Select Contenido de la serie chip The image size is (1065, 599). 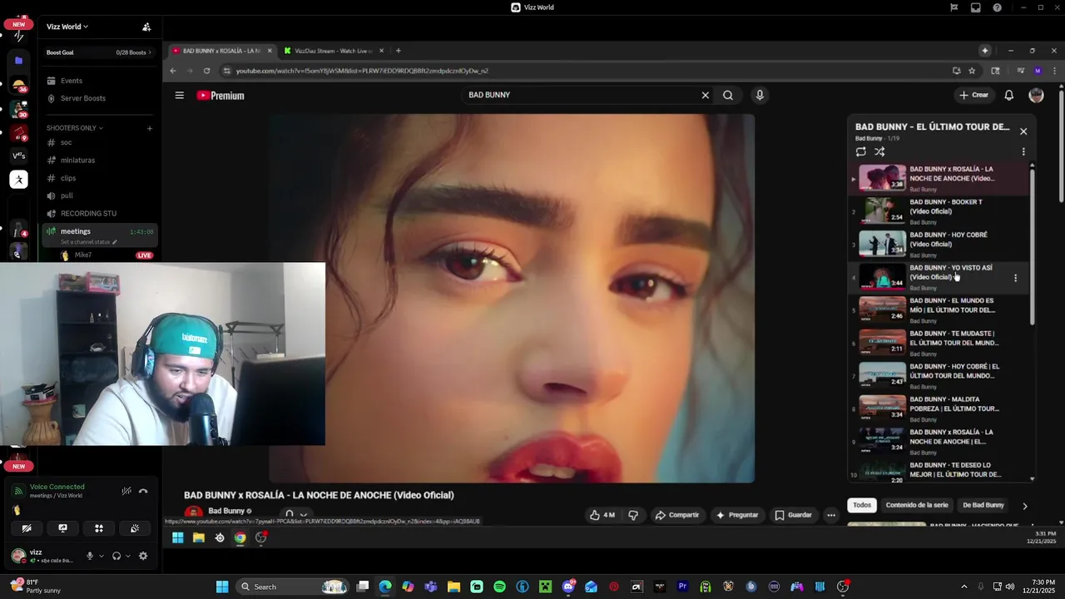tap(917, 505)
